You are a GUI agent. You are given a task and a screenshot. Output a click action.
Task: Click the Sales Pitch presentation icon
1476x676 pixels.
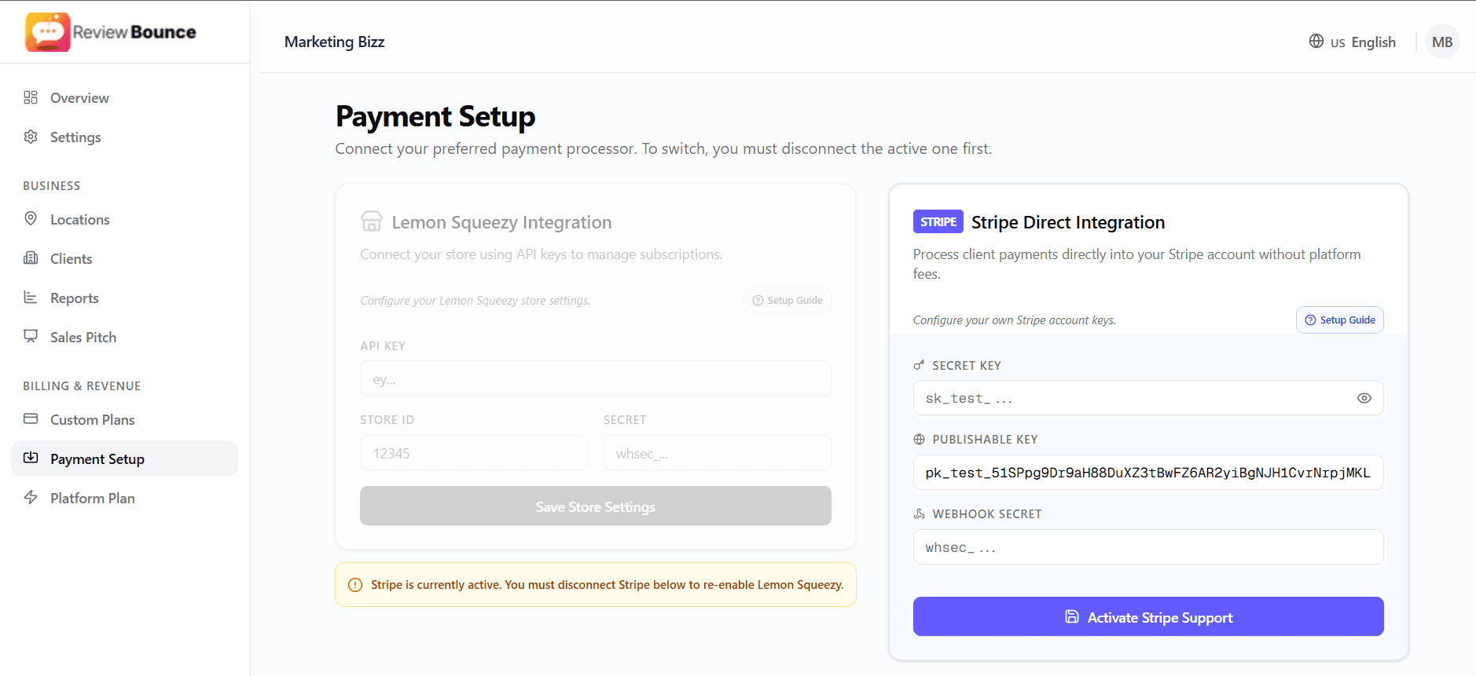click(x=31, y=336)
